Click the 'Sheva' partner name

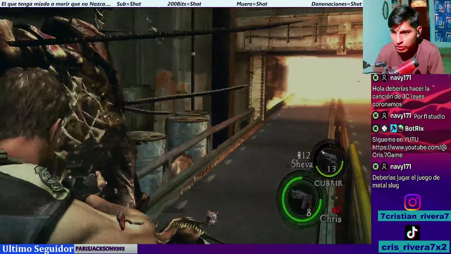pyautogui.click(x=302, y=164)
